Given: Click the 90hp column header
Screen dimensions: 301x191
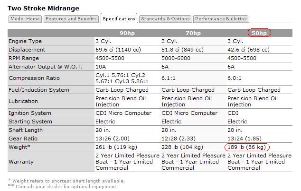Looking at the screenshot, I should click(x=127, y=33).
